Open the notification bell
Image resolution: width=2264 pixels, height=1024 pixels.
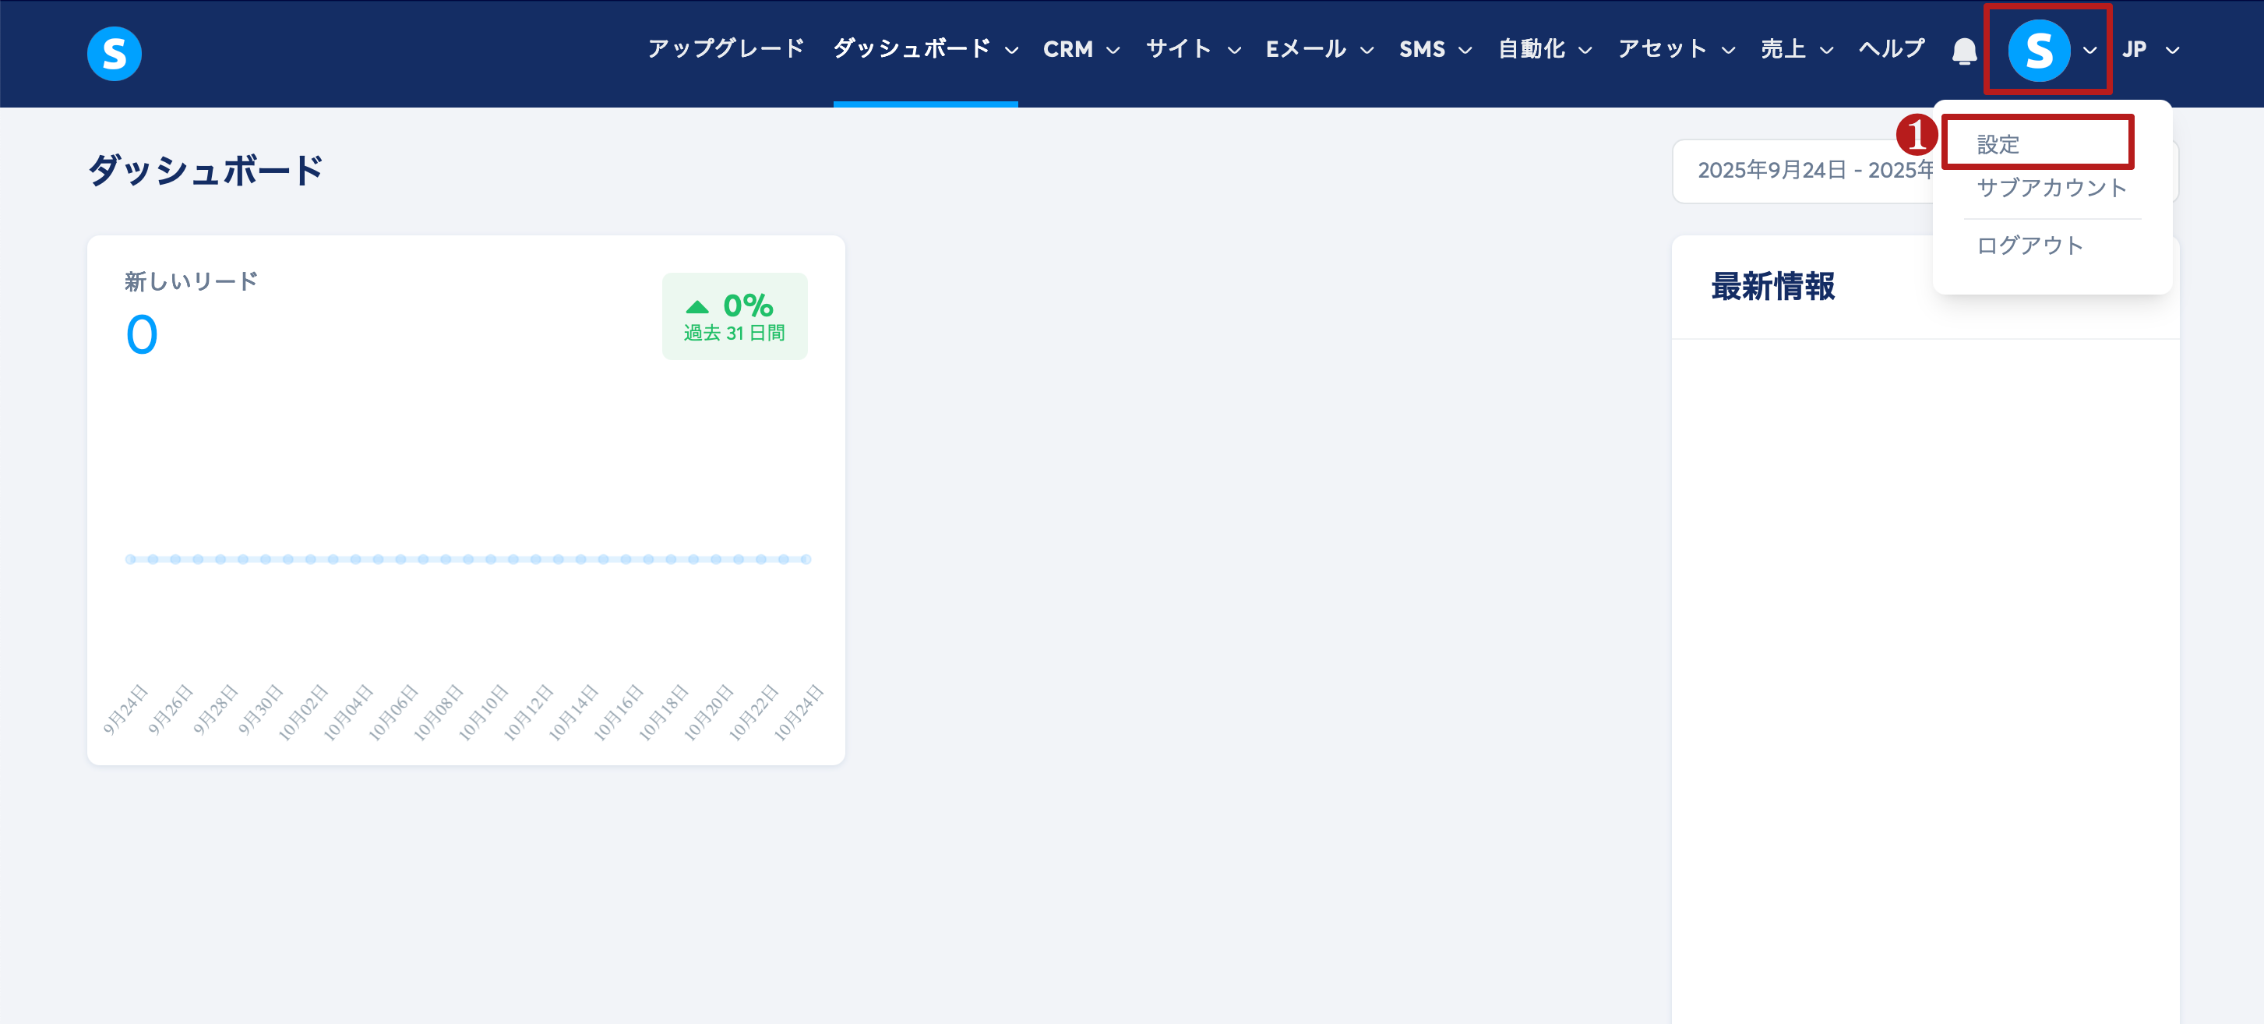coord(1963,51)
